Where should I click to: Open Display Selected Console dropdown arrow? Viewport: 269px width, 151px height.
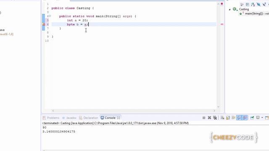click(262, 118)
